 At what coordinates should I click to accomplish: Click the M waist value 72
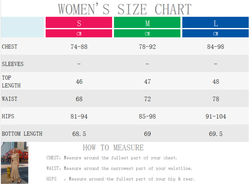(x=147, y=99)
